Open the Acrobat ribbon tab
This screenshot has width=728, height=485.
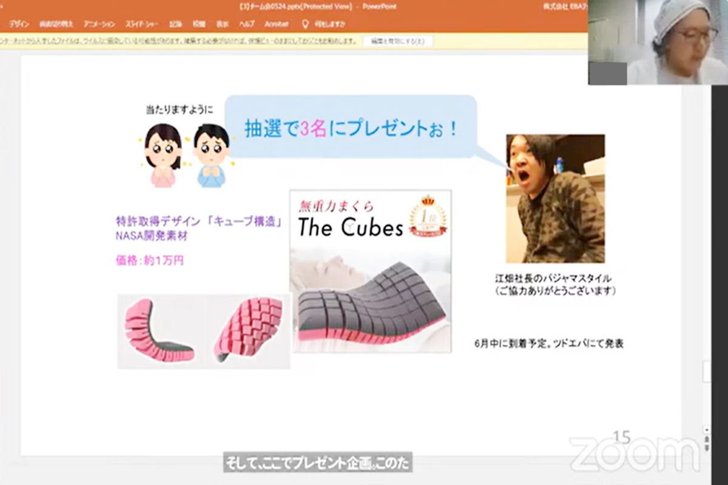coord(276,24)
